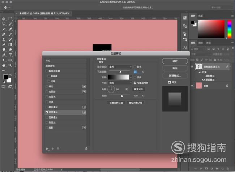Check the 反向 checkbox
Screen dimensions: 235x172
tap(135, 77)
